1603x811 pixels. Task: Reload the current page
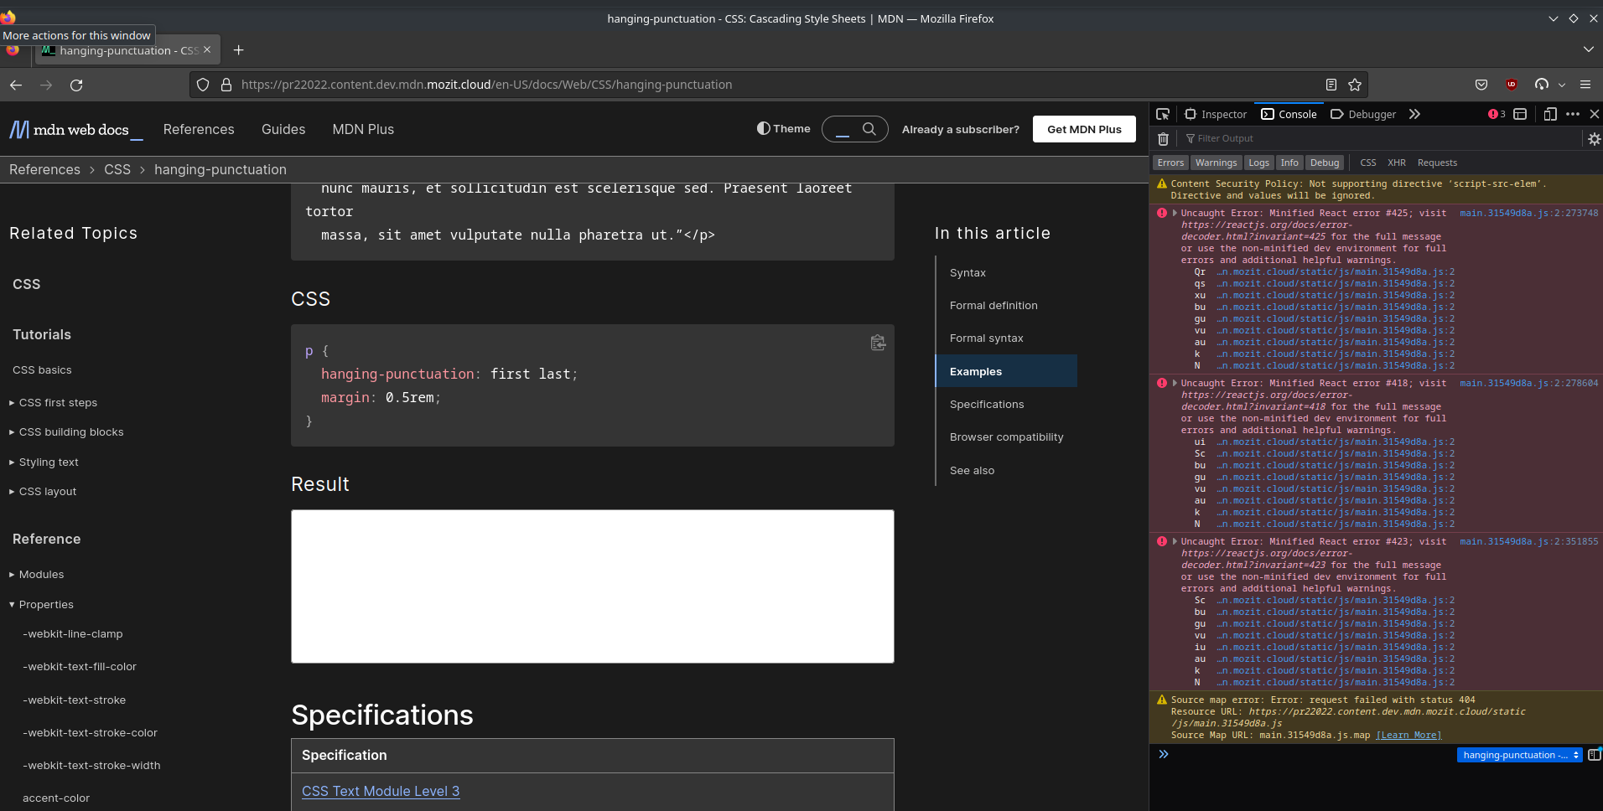tap(76, 85)
